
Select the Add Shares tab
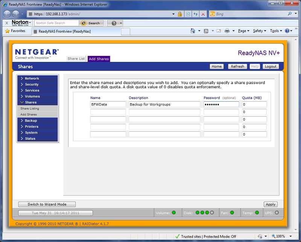coord(99,59)
